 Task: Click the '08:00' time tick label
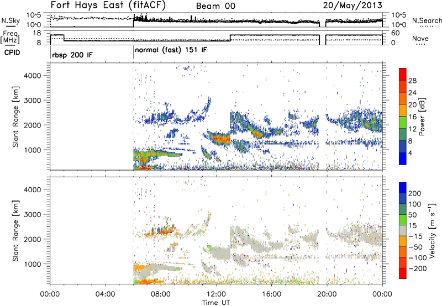click(161, 294)
